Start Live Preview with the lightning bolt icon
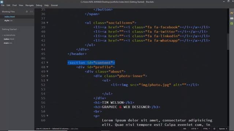This screenshot has width=234, height=131. pos(231,13)
